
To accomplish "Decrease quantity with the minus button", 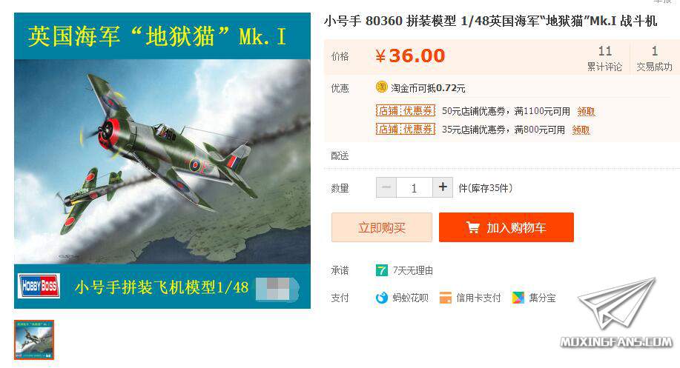I will coord(386,187).
